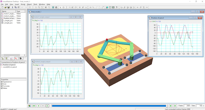Viewport: 205px width, 110px height.
Task: Open the World menu
Action: (x=23, y=4)
